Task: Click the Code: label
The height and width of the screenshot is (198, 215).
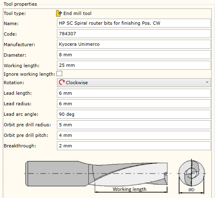Action: pos(10,34)
